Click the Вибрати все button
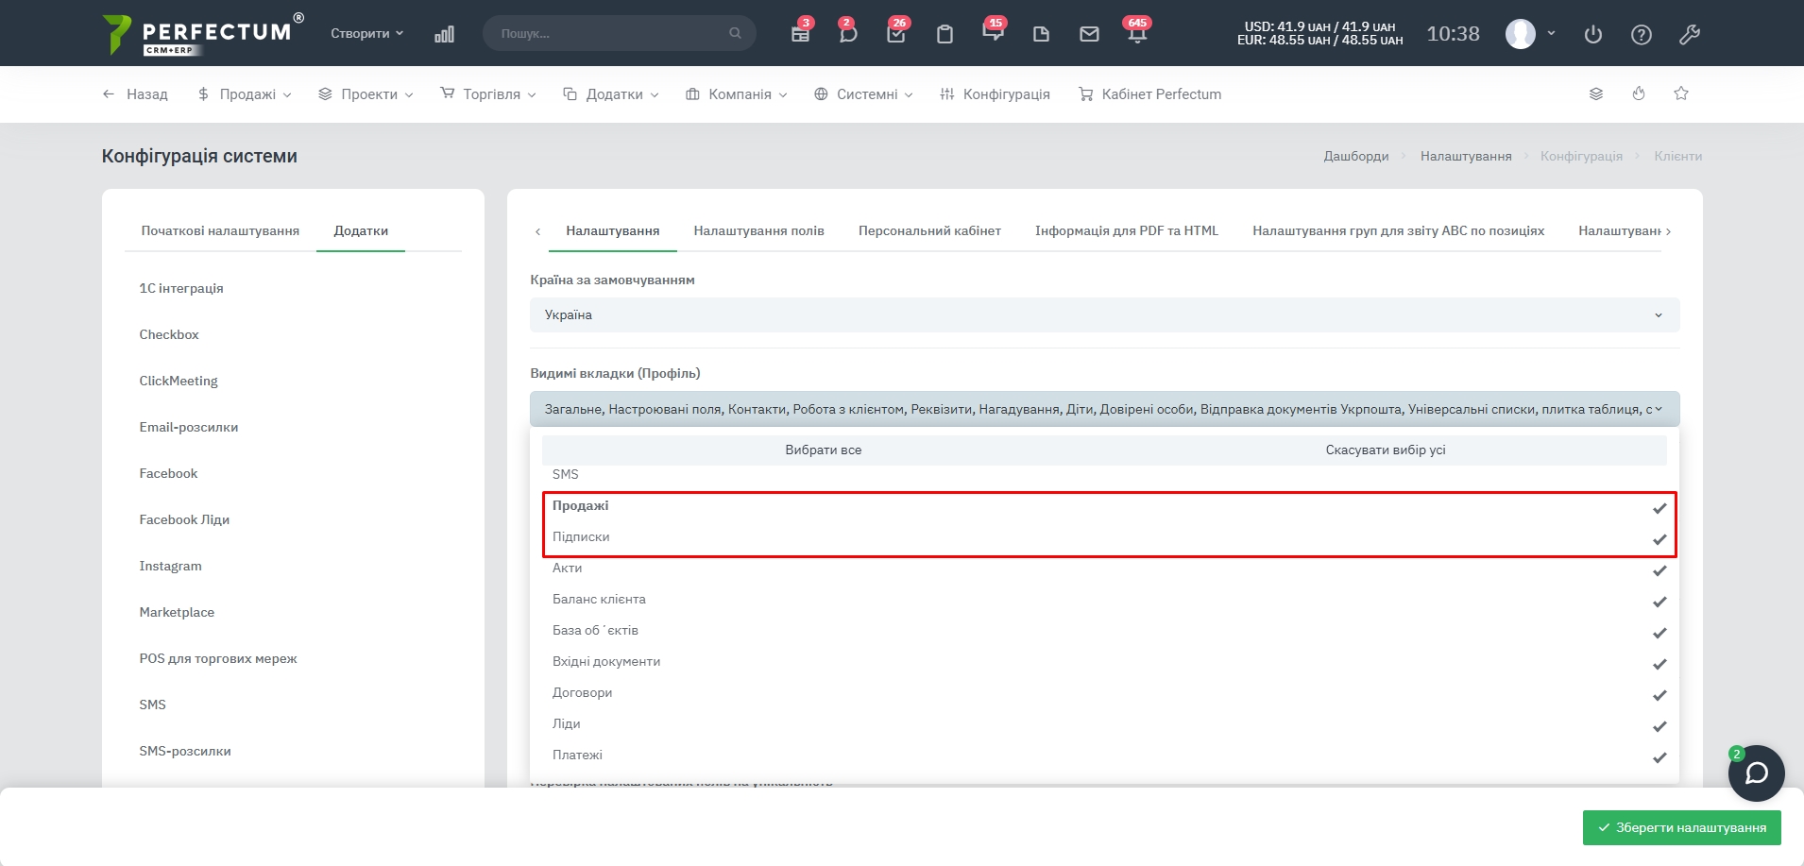The image size is (1804, 866). click(x=823, y=450)
